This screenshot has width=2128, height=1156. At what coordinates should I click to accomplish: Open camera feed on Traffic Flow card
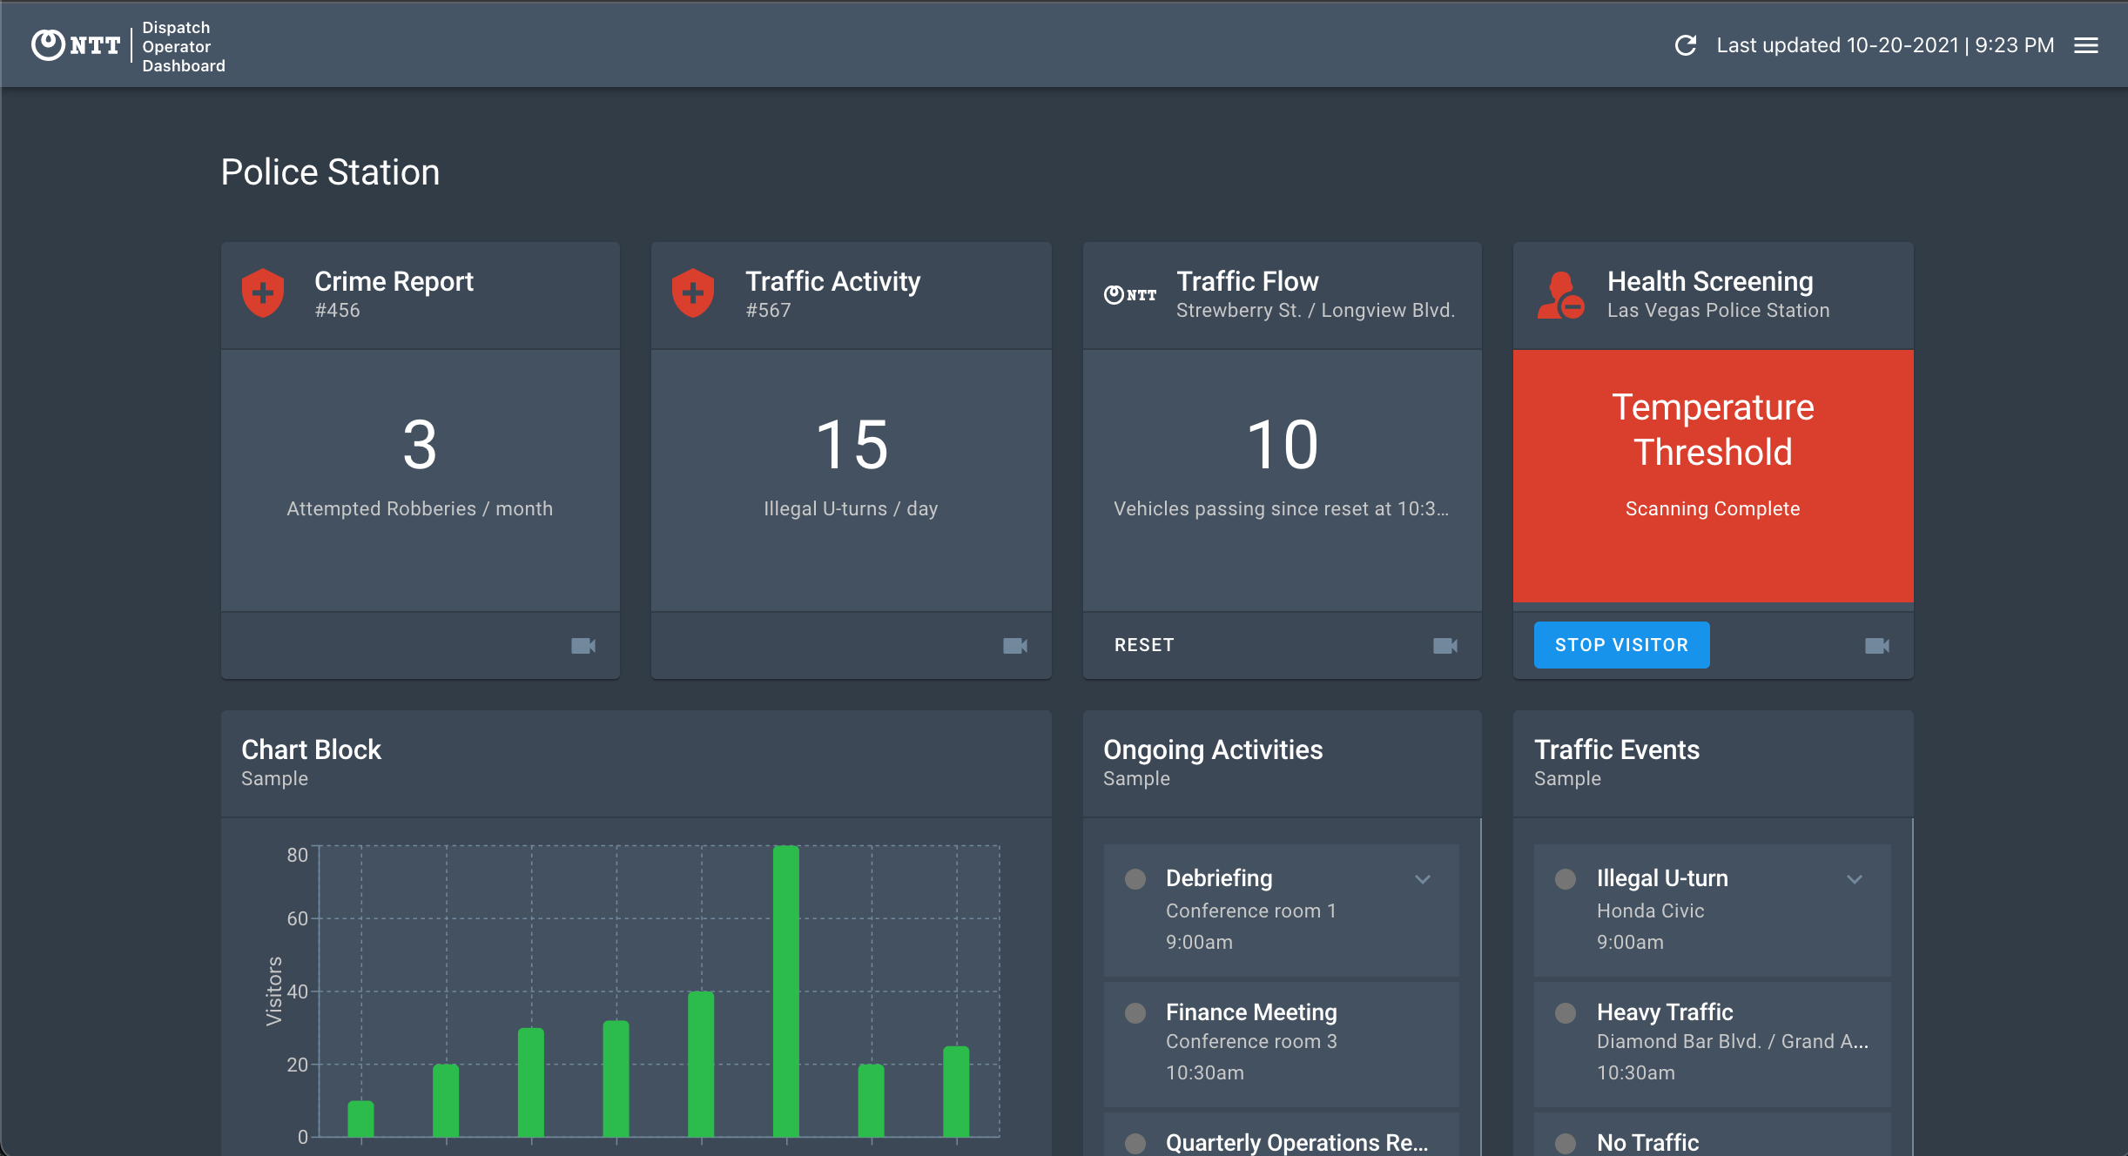click(x=1444, y=646)
